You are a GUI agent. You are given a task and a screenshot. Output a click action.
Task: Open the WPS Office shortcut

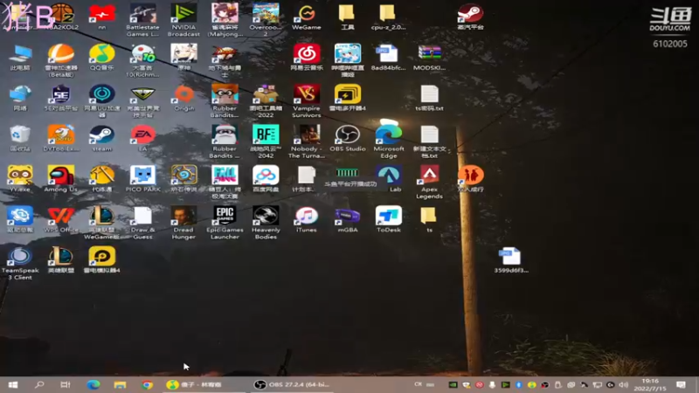point(60,220)
